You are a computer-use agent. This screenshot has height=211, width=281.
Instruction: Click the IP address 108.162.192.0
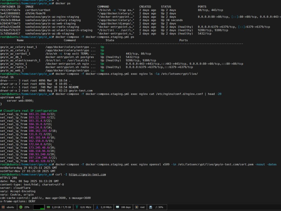click(x=40, y=131)
